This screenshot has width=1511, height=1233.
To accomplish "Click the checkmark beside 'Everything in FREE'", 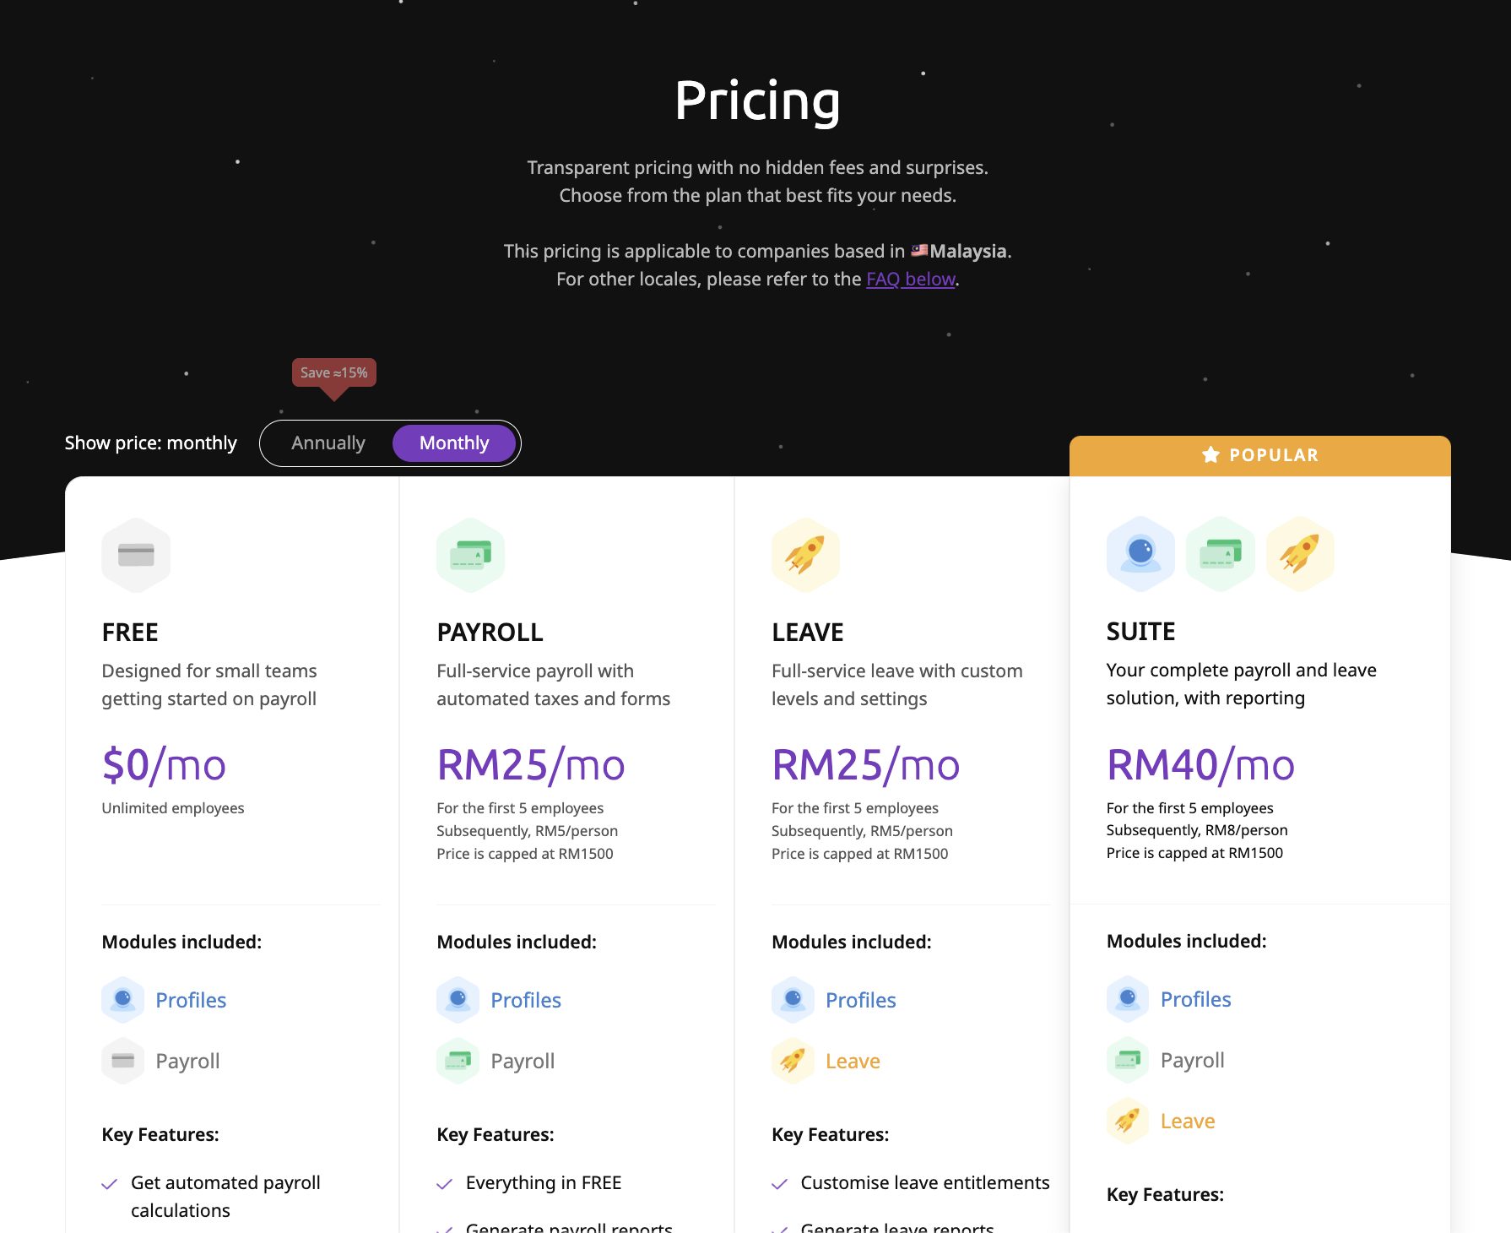I will click(443, 1182).
